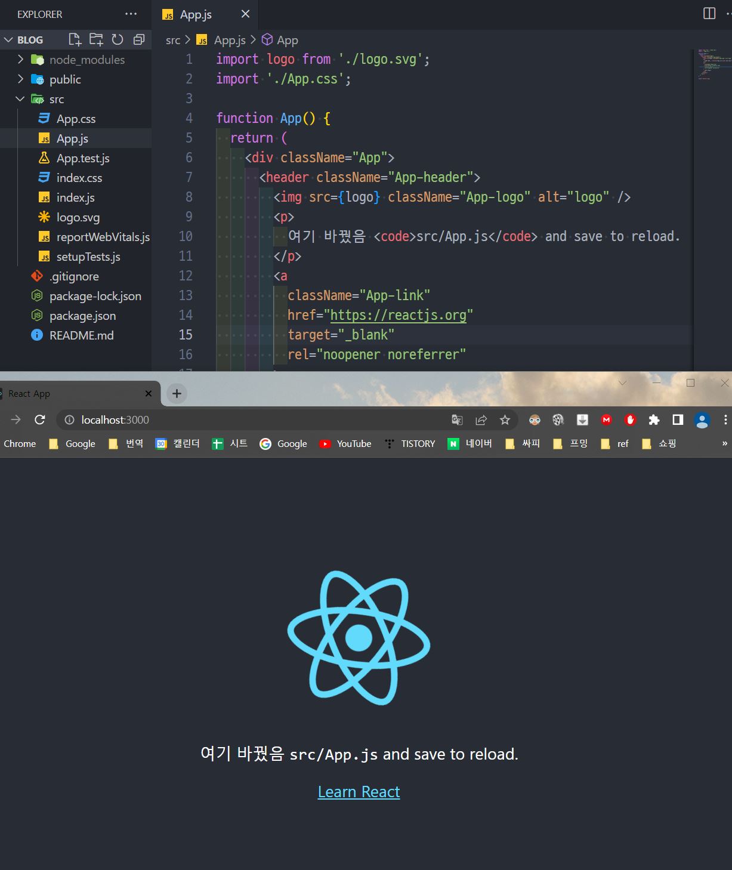The image size is (732, 870).
Task: Click the https://reactjs.org link in code
Action: point(399,315)
